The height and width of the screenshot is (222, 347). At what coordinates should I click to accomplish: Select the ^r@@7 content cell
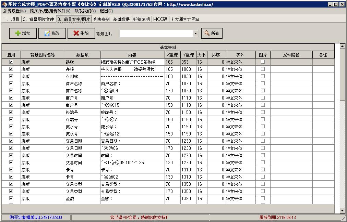pyautogui.click(x=132, y=119)
